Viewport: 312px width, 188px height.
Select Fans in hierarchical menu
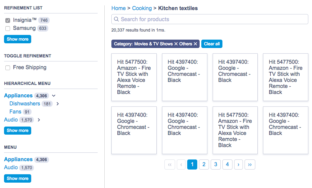tap(15, 112)
